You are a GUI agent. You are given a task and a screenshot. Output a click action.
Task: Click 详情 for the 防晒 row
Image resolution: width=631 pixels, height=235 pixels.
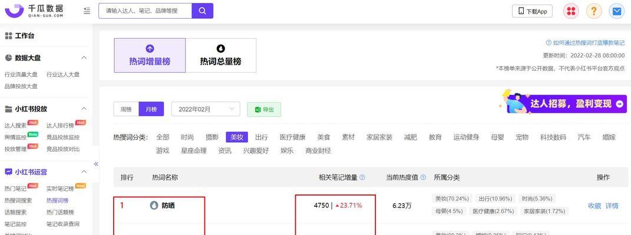click(612, 206)
